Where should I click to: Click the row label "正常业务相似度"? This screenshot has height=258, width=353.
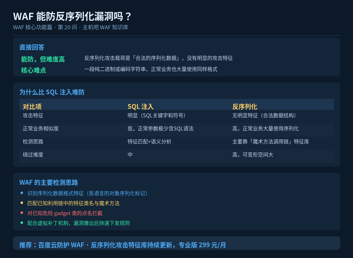tap(41, 128)
